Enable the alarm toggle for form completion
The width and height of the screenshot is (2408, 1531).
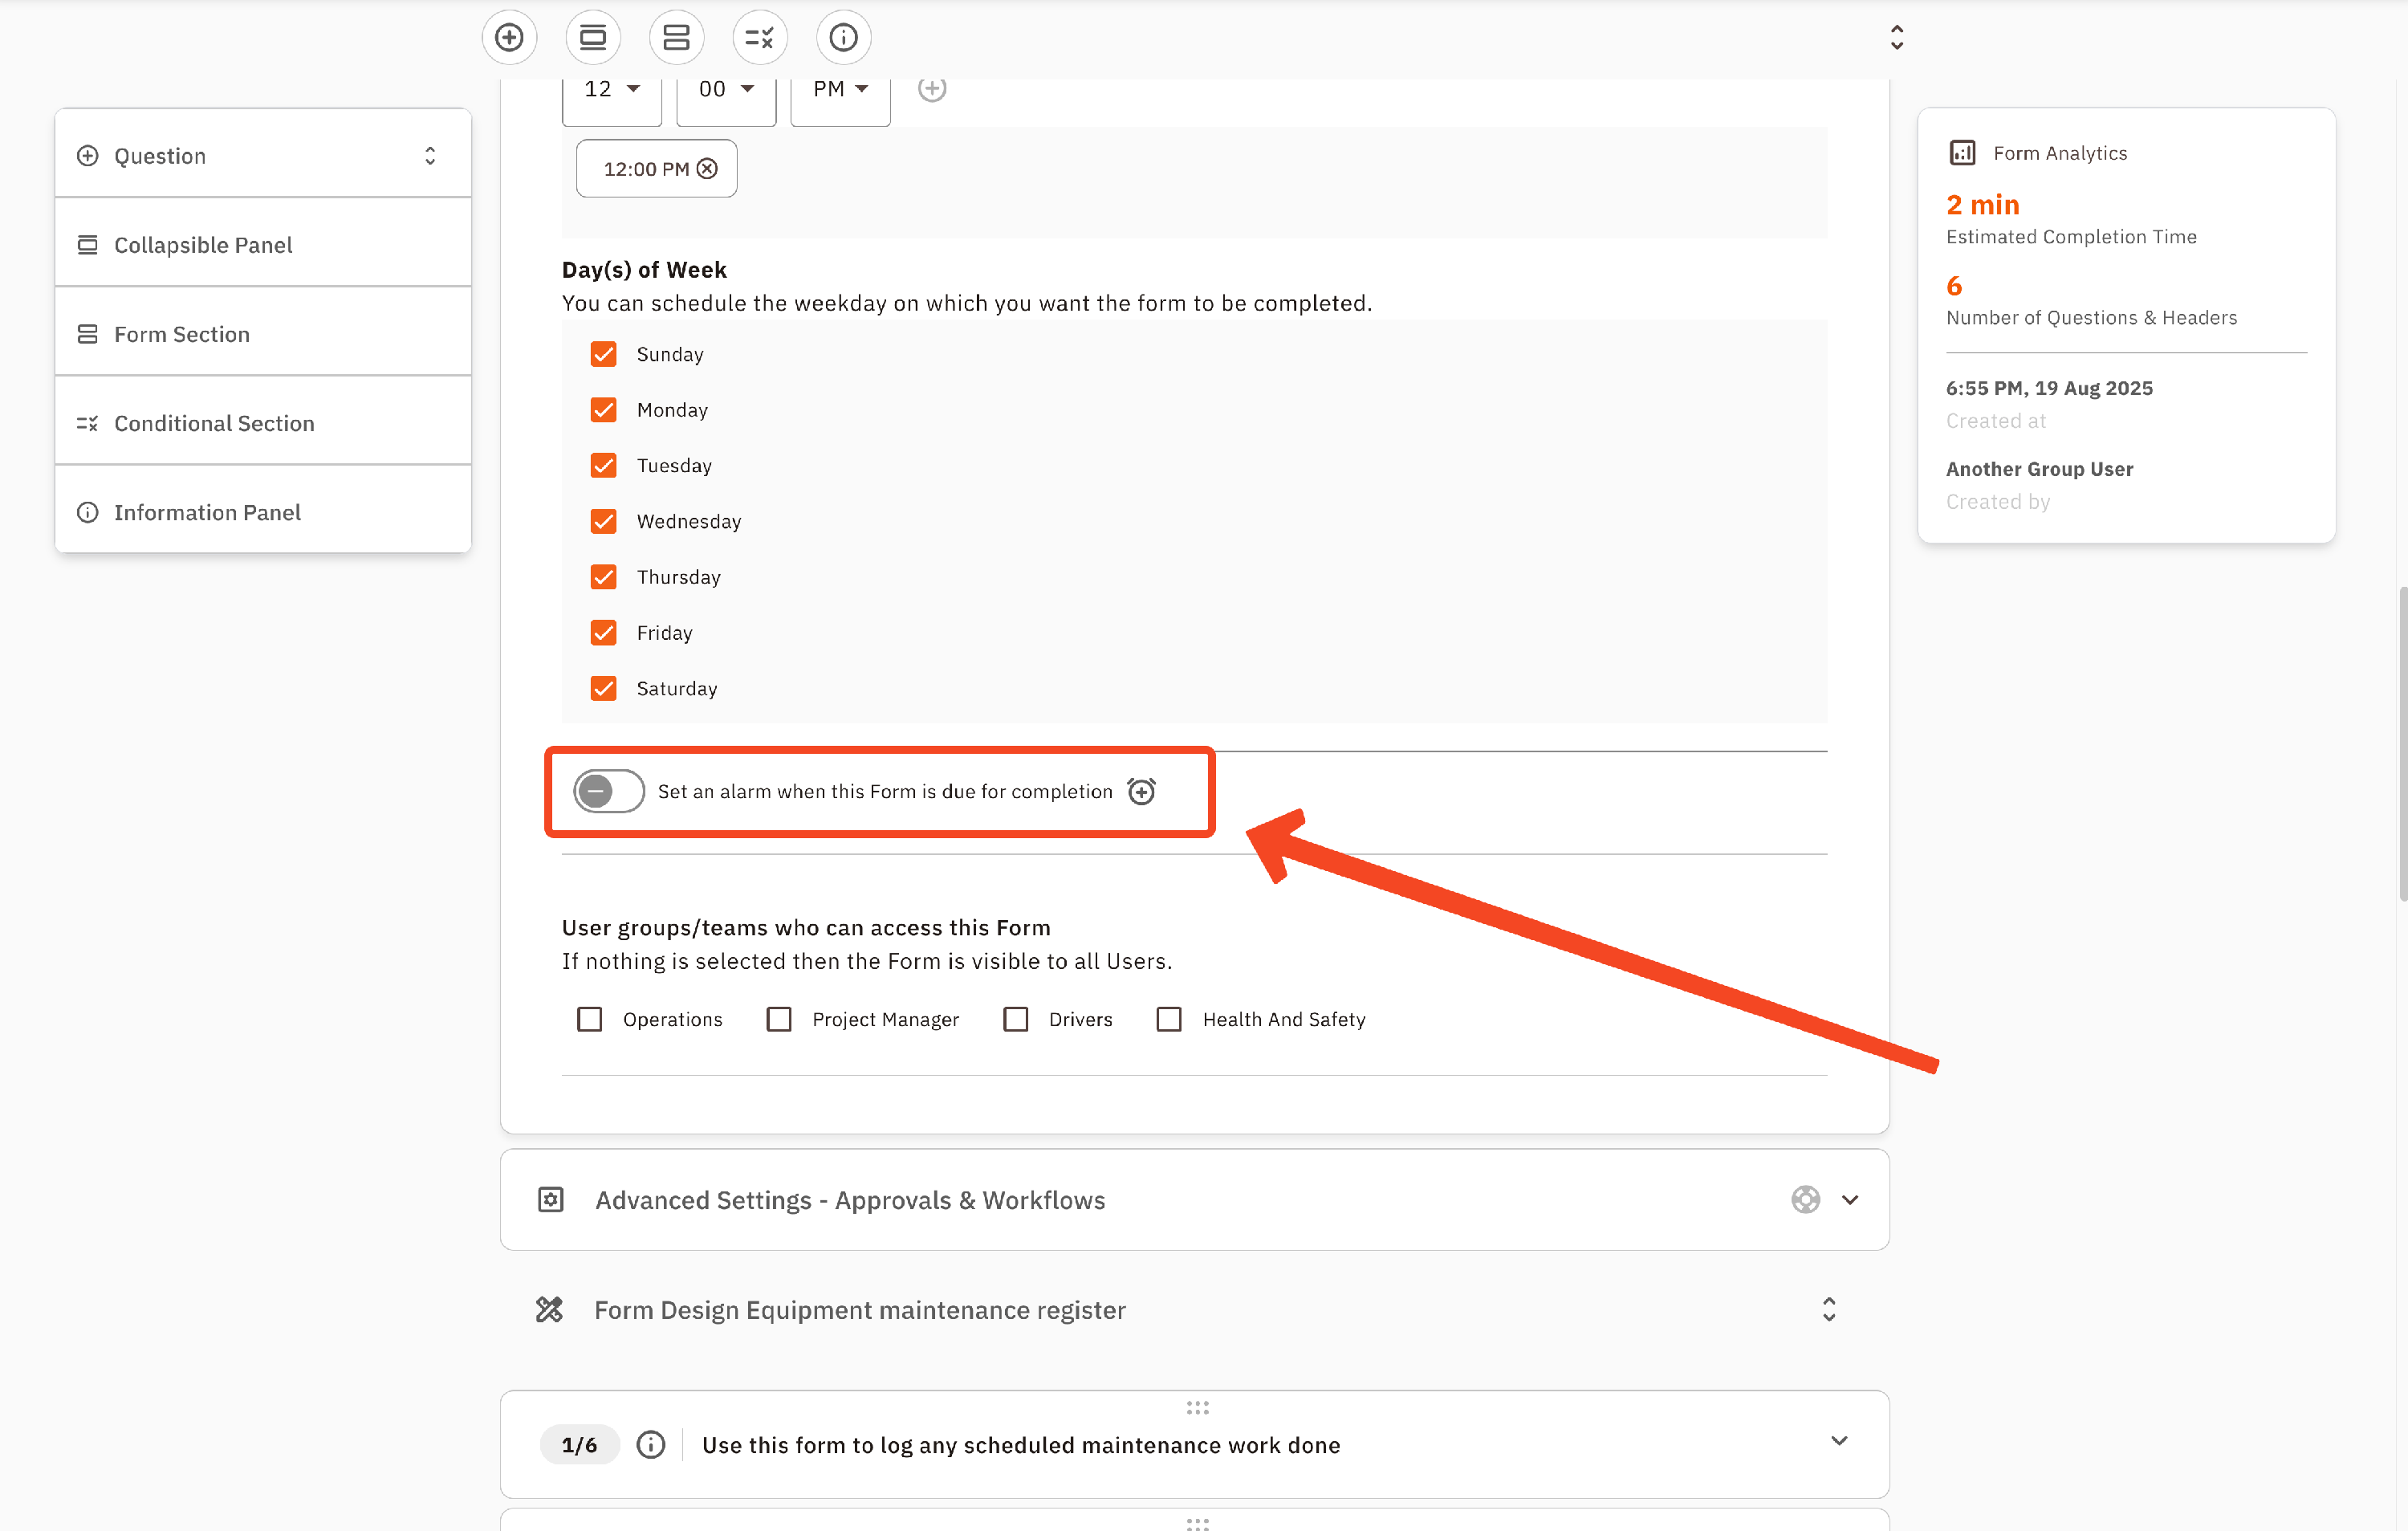pos(608,791)
